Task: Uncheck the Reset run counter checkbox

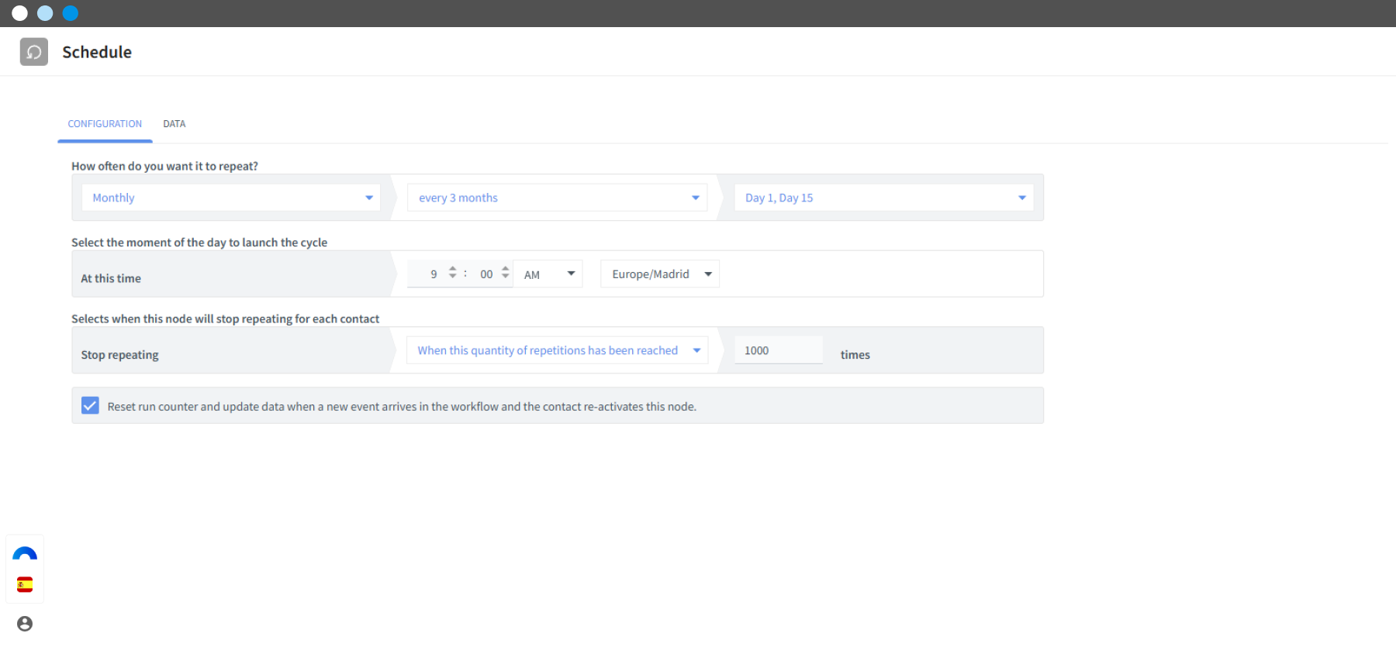Action: (90, 405)
